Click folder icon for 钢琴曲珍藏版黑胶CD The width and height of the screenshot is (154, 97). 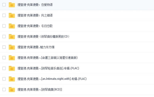[12, 37]
